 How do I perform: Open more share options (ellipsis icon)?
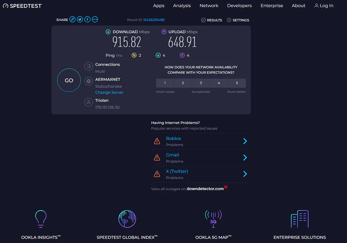(95, 19)
